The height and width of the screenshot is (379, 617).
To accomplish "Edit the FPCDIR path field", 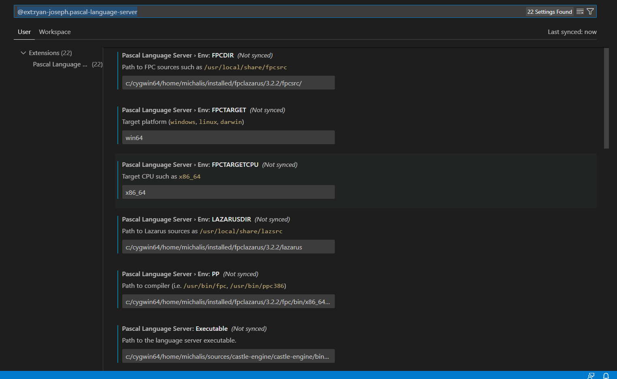I will tap(228, 83).
